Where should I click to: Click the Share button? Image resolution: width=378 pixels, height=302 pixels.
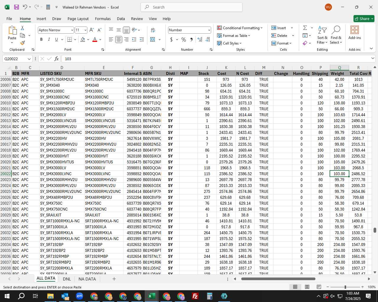(364, 19)
